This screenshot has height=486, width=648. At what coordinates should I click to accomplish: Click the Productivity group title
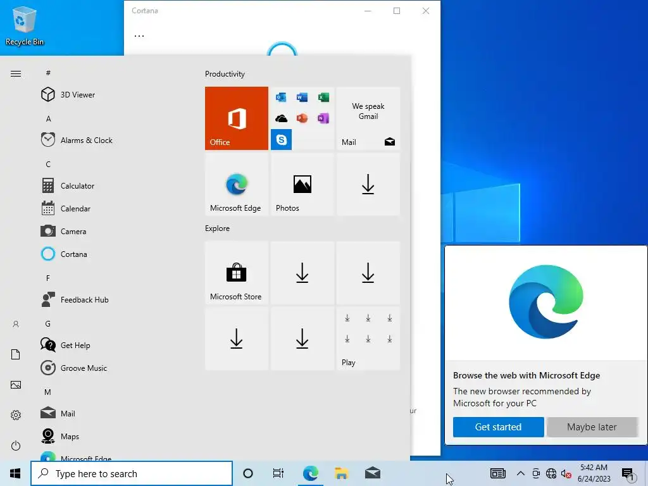225,74
